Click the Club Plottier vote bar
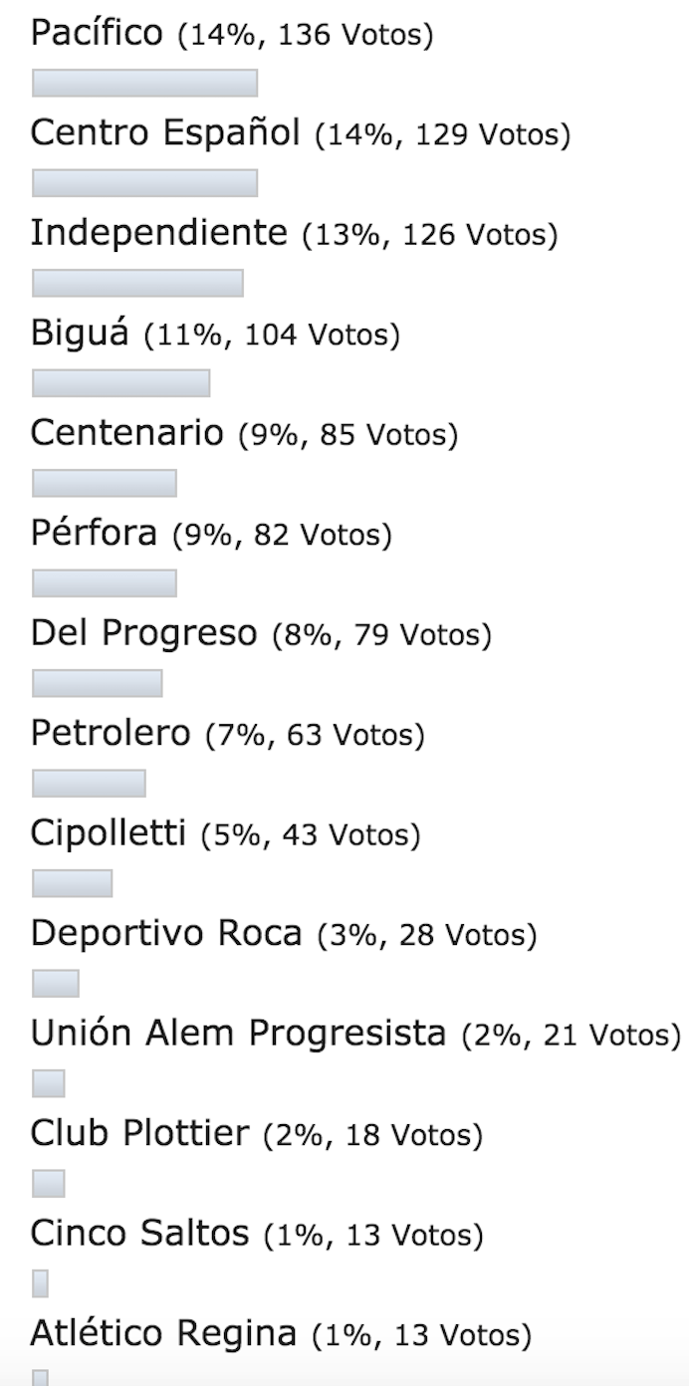Image resolution: width=689 pixels, height=1386 pixels. [x=49, y=1184]
